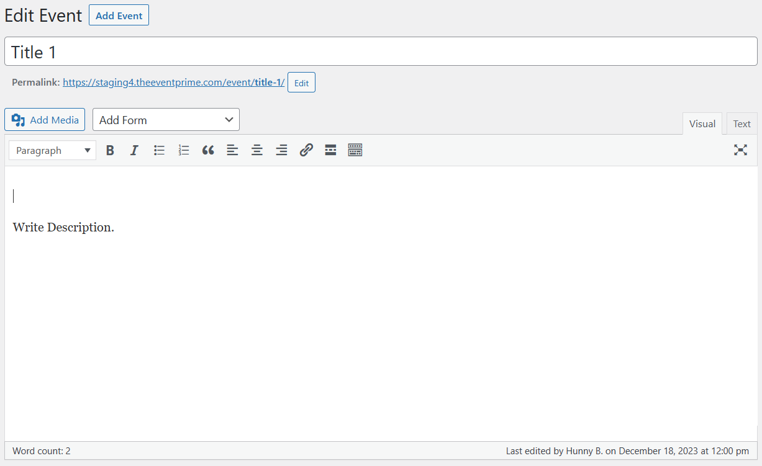Switch to the Text editor tab
This screenshot has height=466, width=762.
tap(742, 123)
